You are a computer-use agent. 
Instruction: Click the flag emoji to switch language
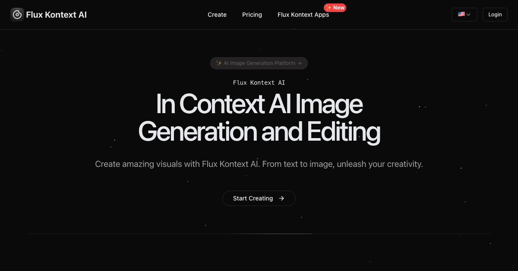[x=461, y=14]
